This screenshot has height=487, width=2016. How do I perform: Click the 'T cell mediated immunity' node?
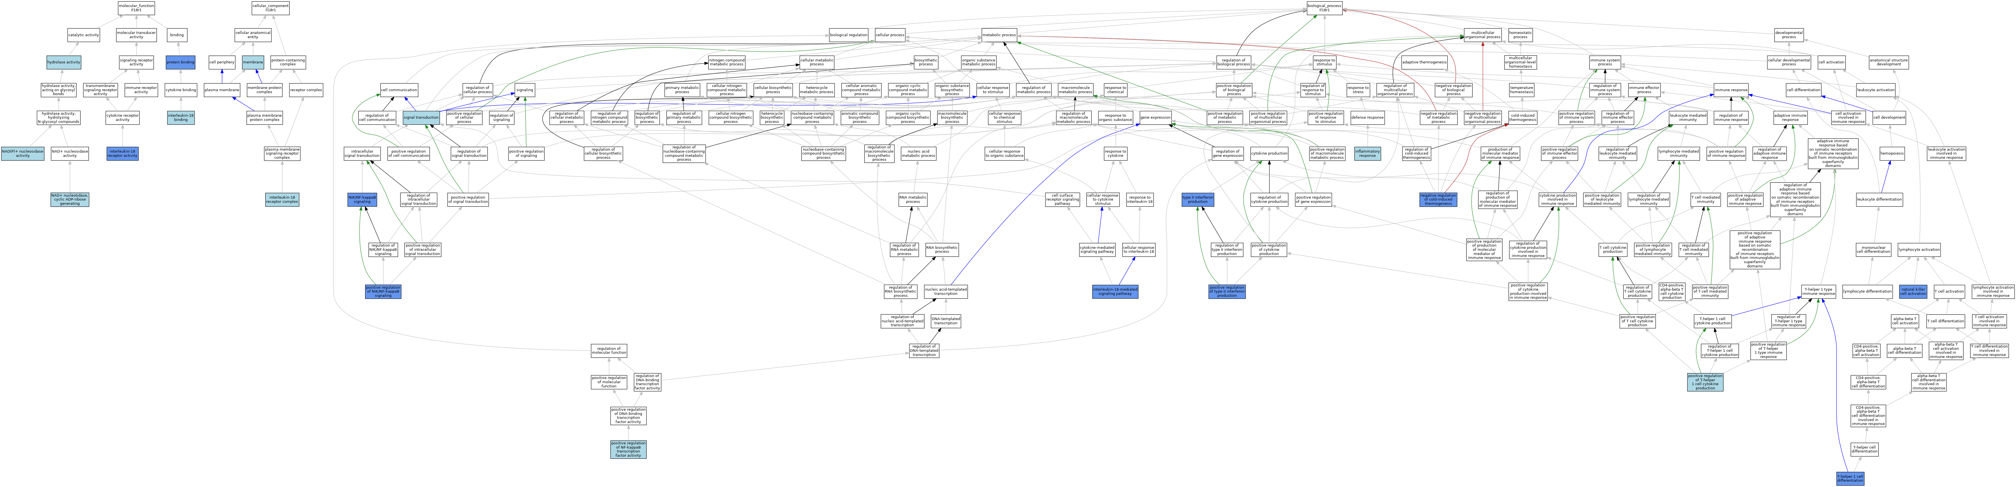point(1705,200)
